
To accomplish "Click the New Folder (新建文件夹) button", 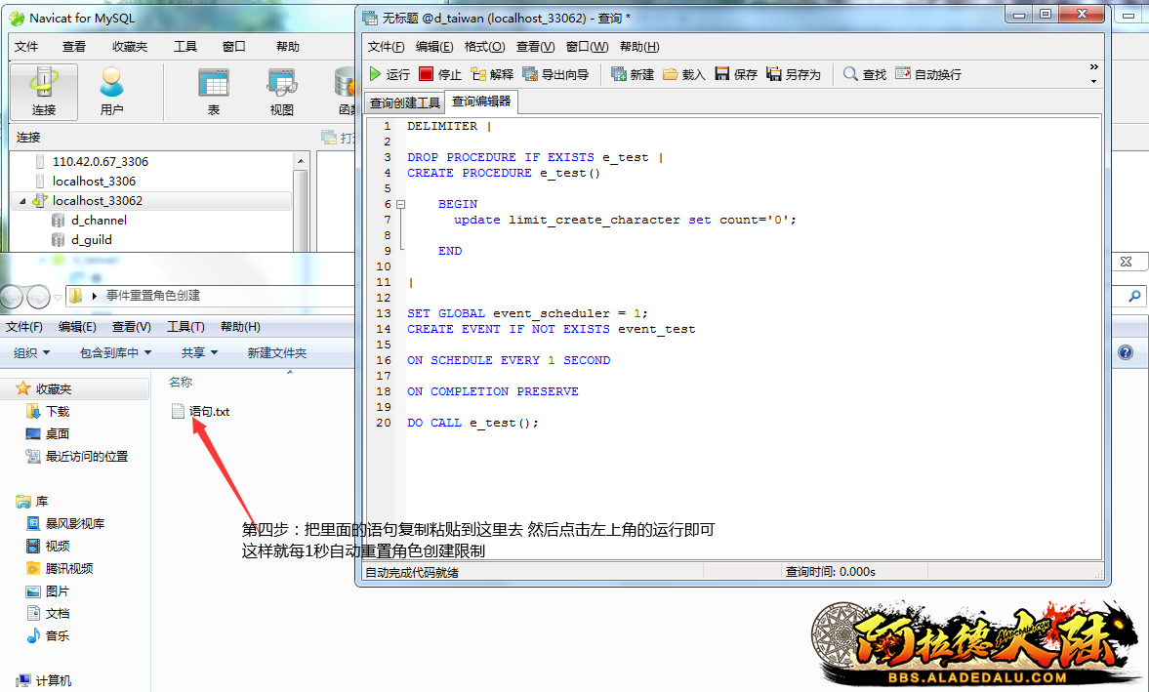I will [276, 352].
